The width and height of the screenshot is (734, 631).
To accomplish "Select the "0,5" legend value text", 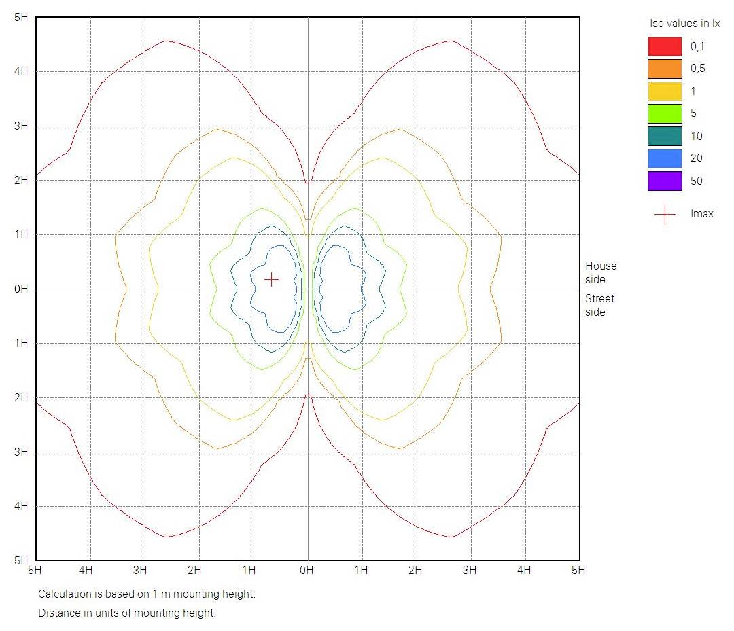I will coord(697,69).
